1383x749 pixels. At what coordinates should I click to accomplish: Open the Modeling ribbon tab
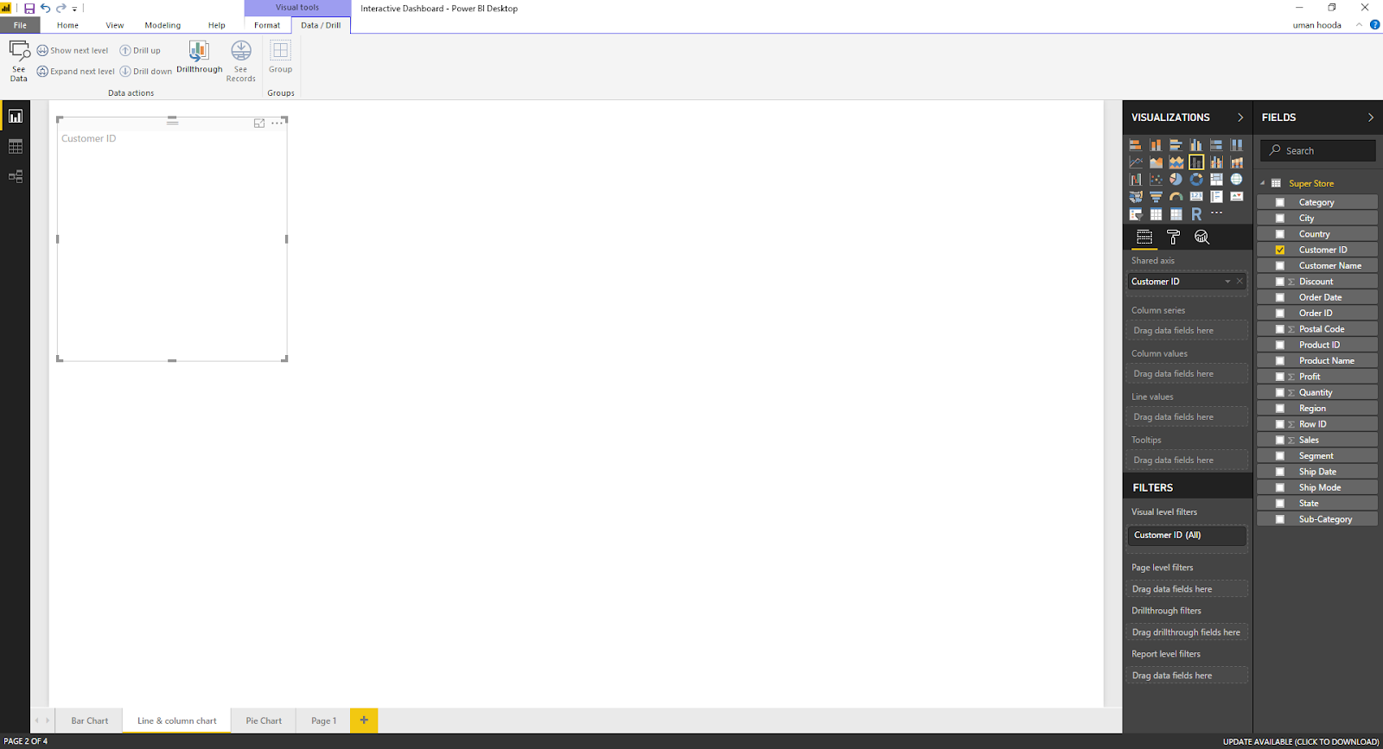(x=163, y=25)
